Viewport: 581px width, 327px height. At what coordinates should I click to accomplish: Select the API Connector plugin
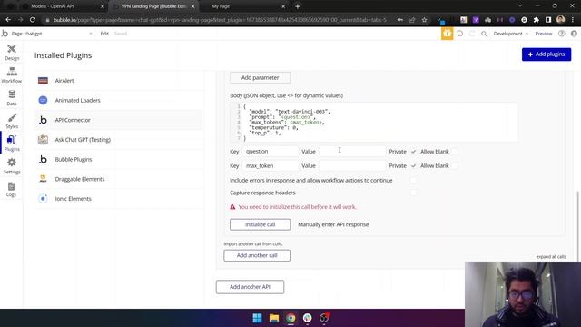click(x=119, y=120)
